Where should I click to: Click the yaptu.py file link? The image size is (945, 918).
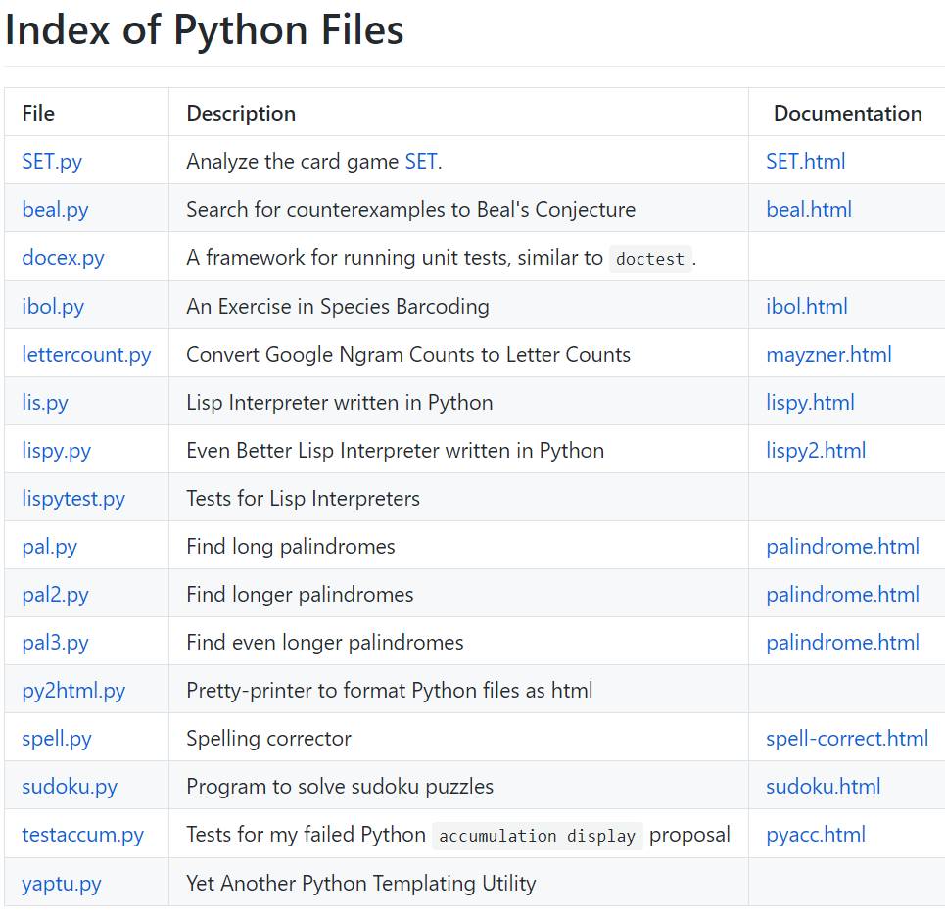(62, 884)
